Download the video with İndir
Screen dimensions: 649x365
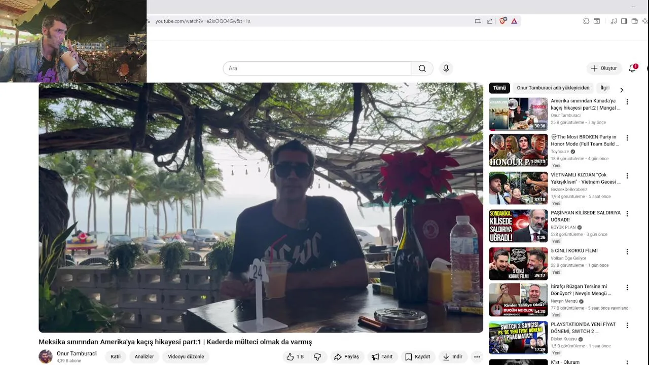click(x=452, y=357)
